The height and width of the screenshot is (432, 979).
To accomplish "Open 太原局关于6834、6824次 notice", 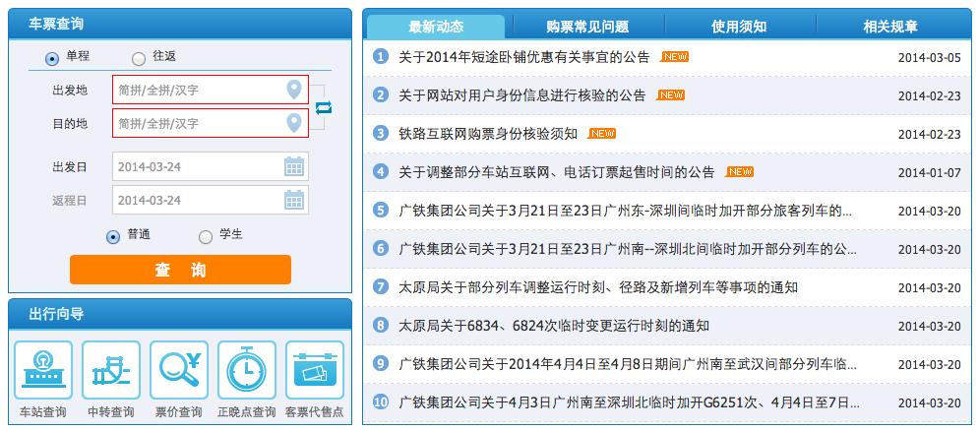I will coord(554,326).
